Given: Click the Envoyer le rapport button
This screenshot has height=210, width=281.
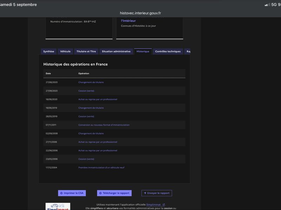Looking at the screenshot, I should (157, 193).
